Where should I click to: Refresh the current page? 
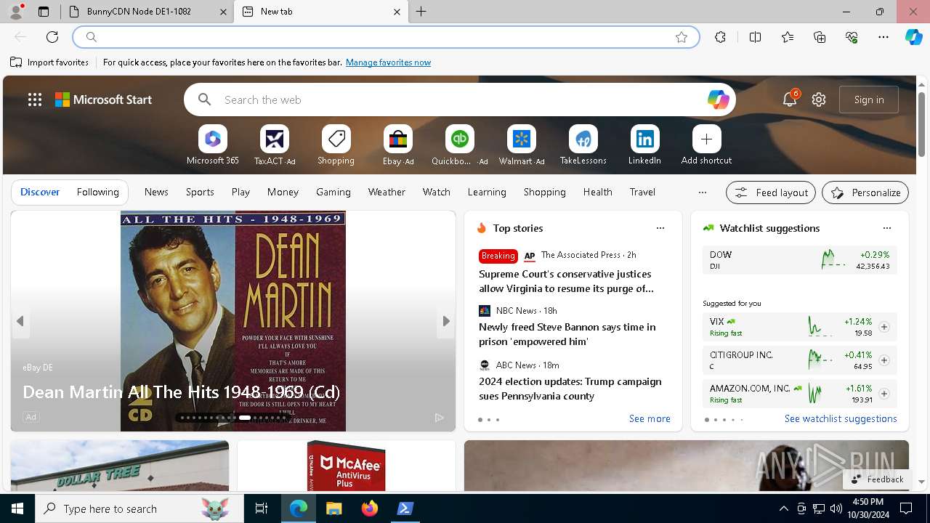52,37
